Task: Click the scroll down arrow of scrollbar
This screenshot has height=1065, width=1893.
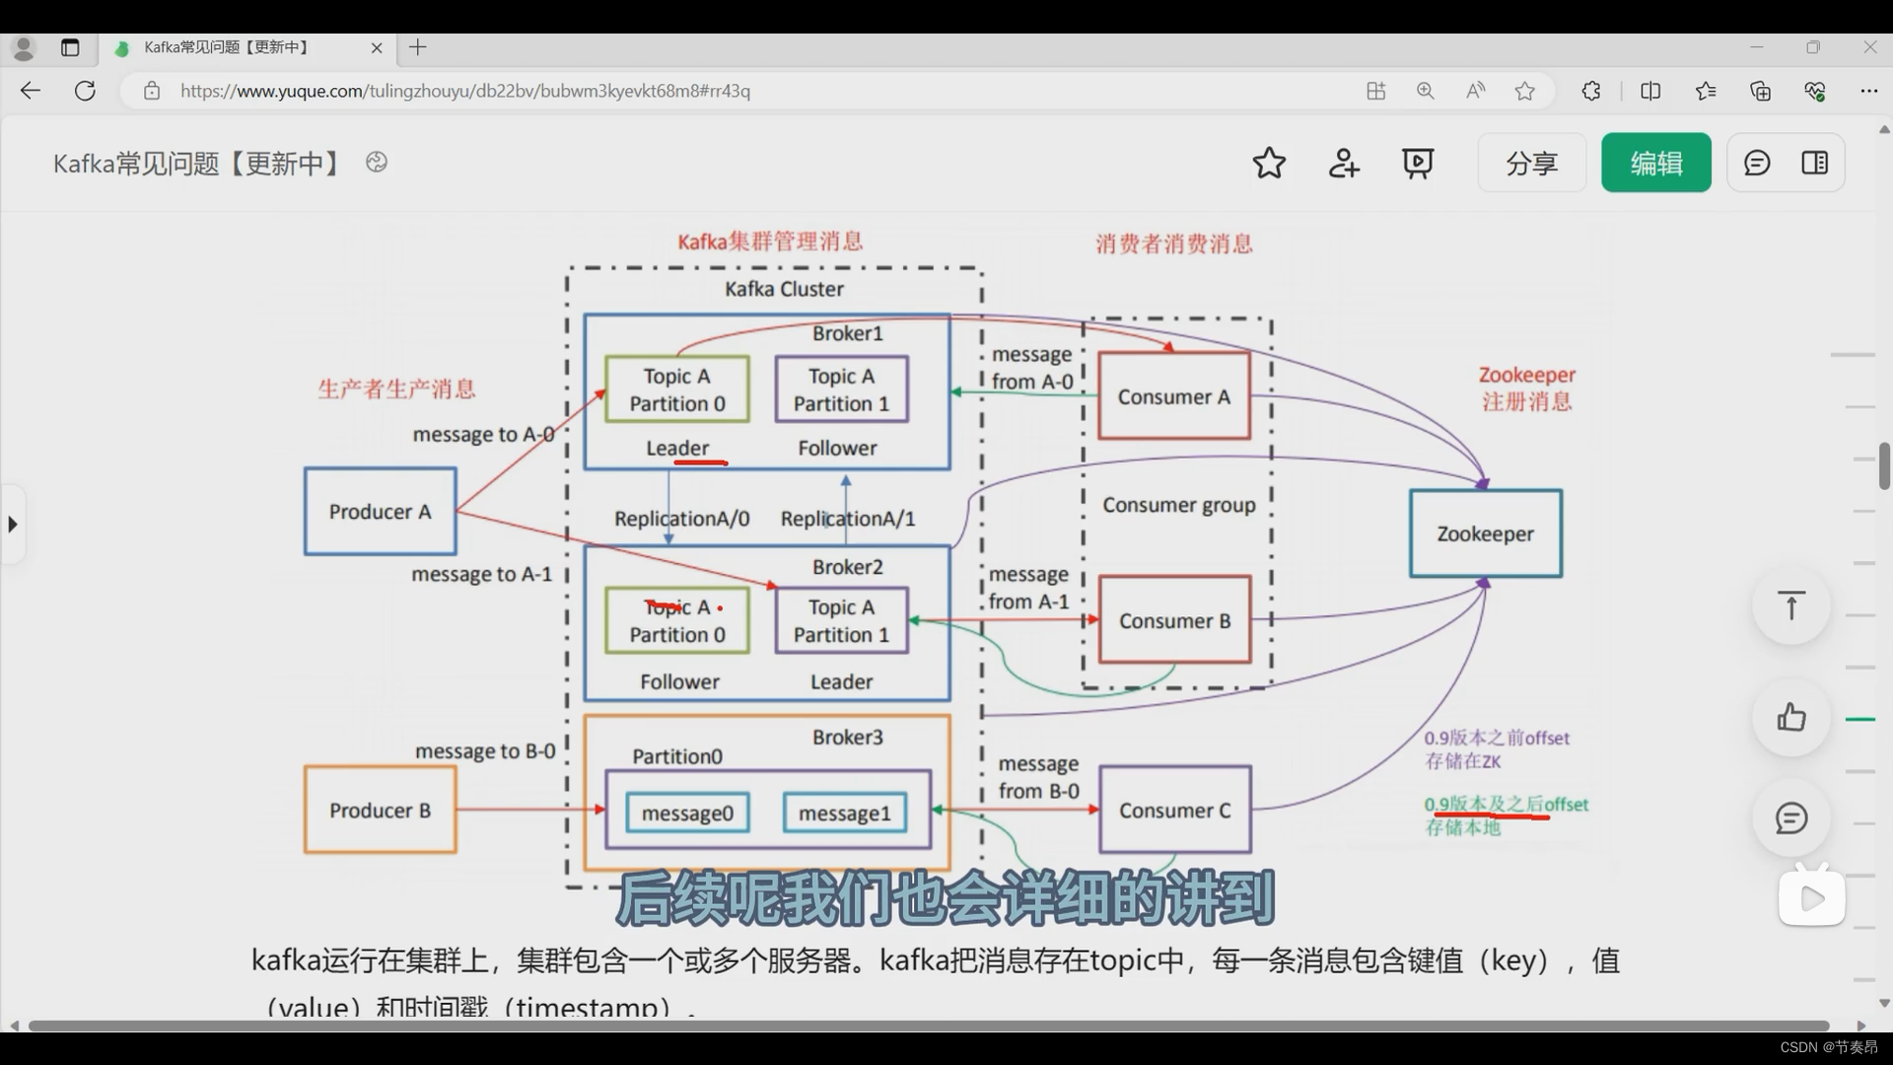Action: pos(1884,1003)
